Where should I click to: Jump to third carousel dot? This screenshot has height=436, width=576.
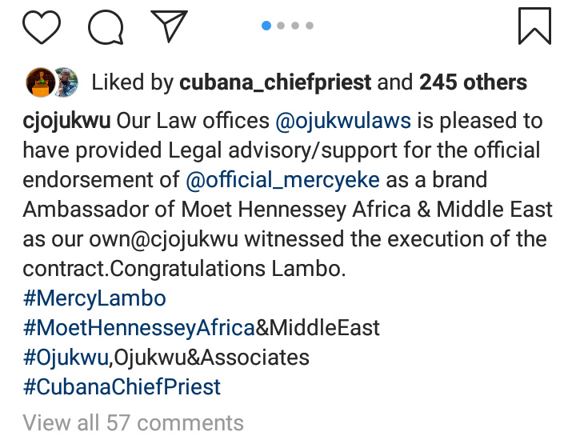point(295,26)
